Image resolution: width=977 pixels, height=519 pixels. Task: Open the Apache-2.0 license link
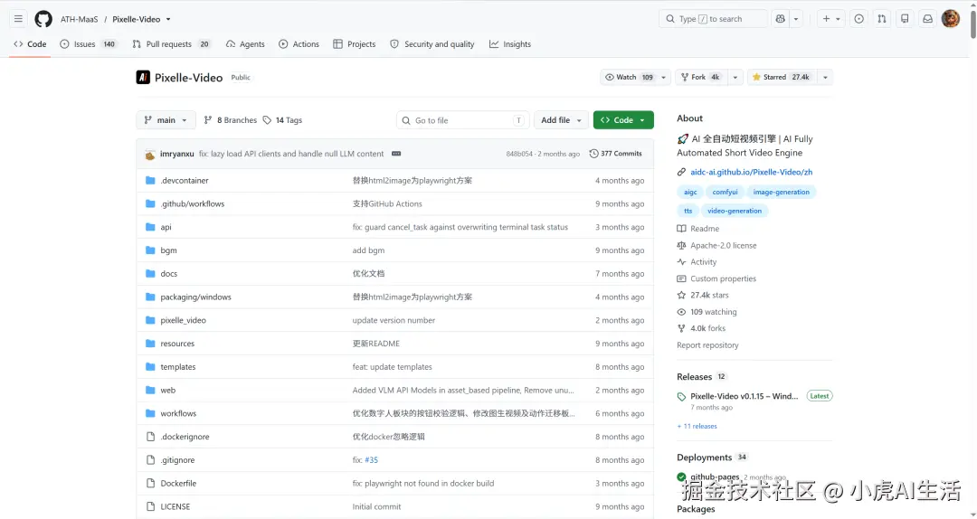(724, 245)
